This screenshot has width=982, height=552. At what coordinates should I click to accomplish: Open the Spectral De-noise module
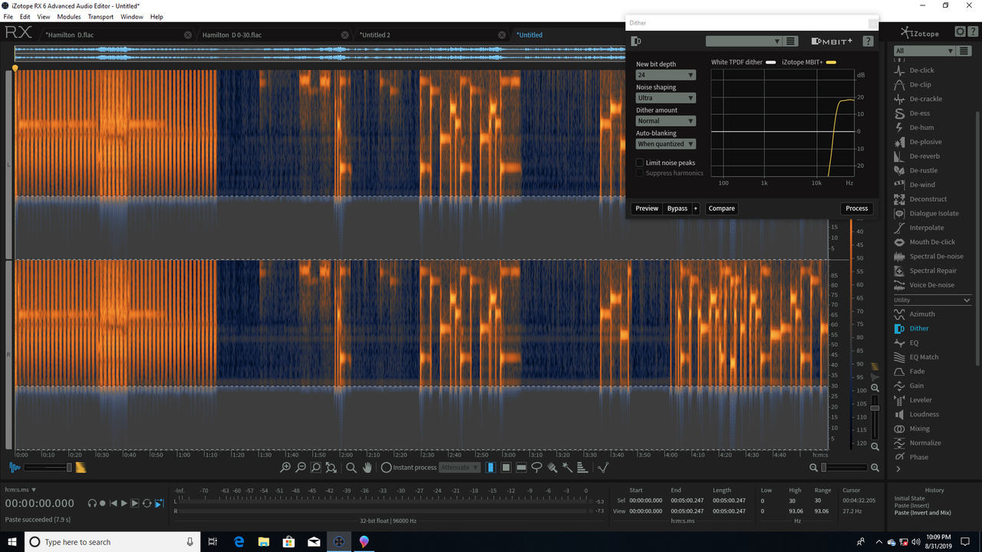coord(929,256)
